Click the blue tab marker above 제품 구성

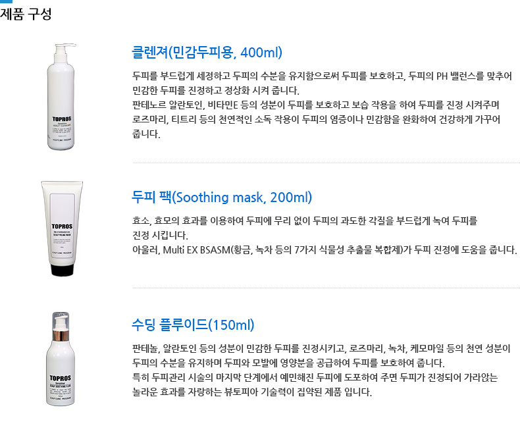tap(6, 1)
